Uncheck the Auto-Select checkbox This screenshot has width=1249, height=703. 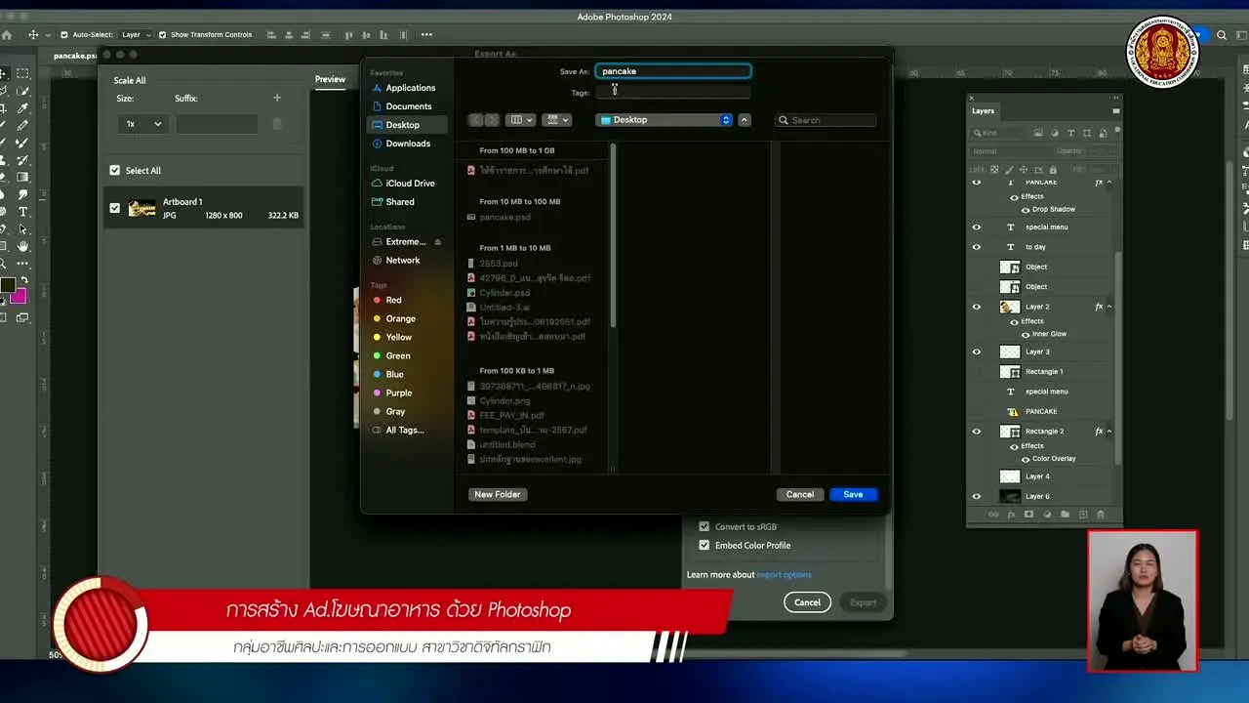64,35
